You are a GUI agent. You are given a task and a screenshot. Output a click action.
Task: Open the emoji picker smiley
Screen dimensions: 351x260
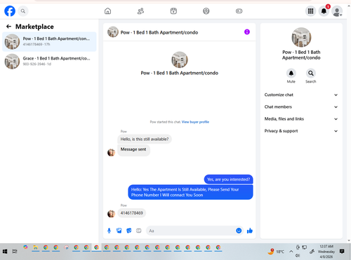tap(239, 231)
